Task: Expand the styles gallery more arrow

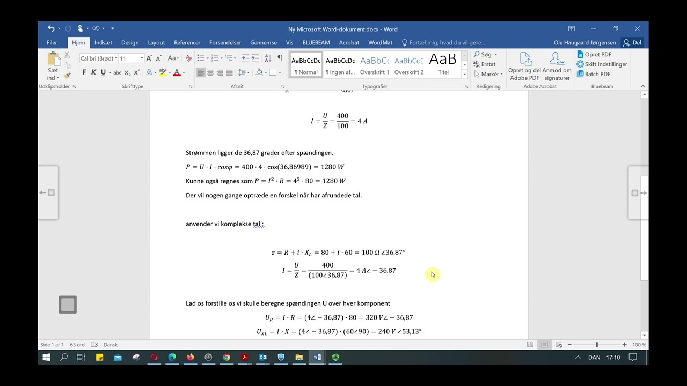Action: click(464, 75)
